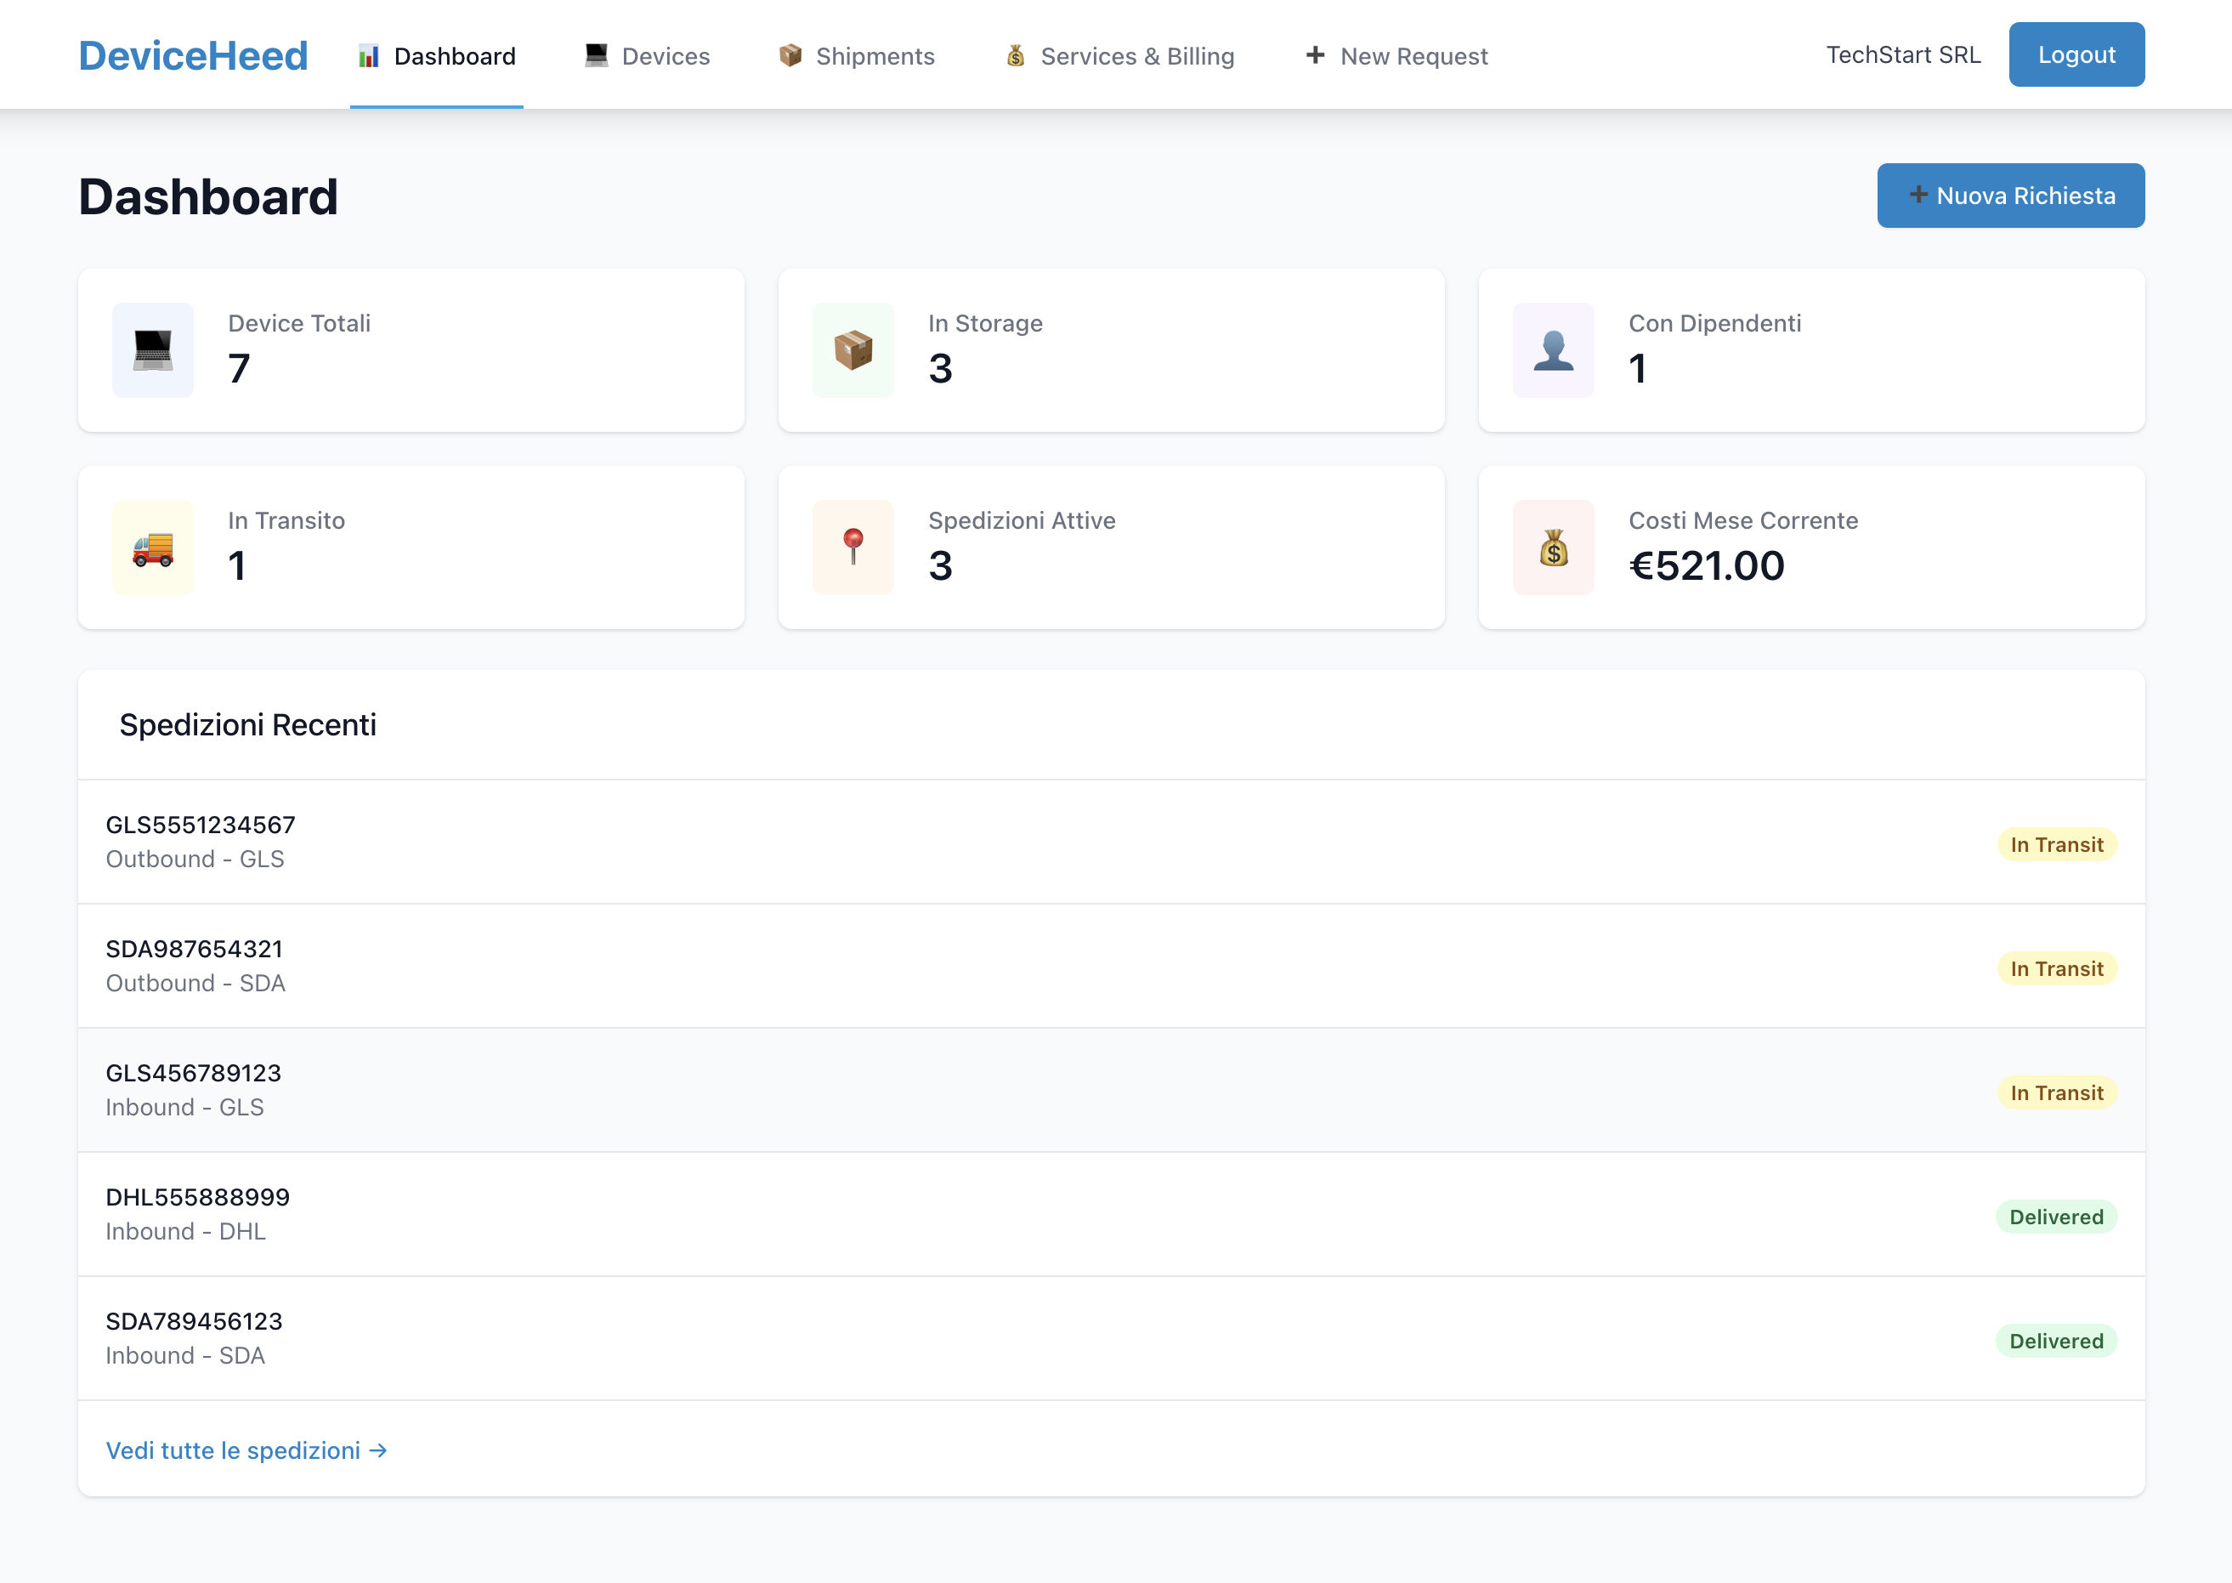Open the Services & Billing section
2232x1583 pixels.
coord(1136,55)
